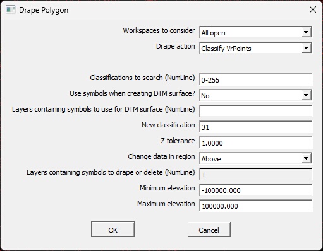The width and height of the screenshot is (323, 251).
Task: Click the 'Workspaces to consider' label
Action: tap(159, 30)
